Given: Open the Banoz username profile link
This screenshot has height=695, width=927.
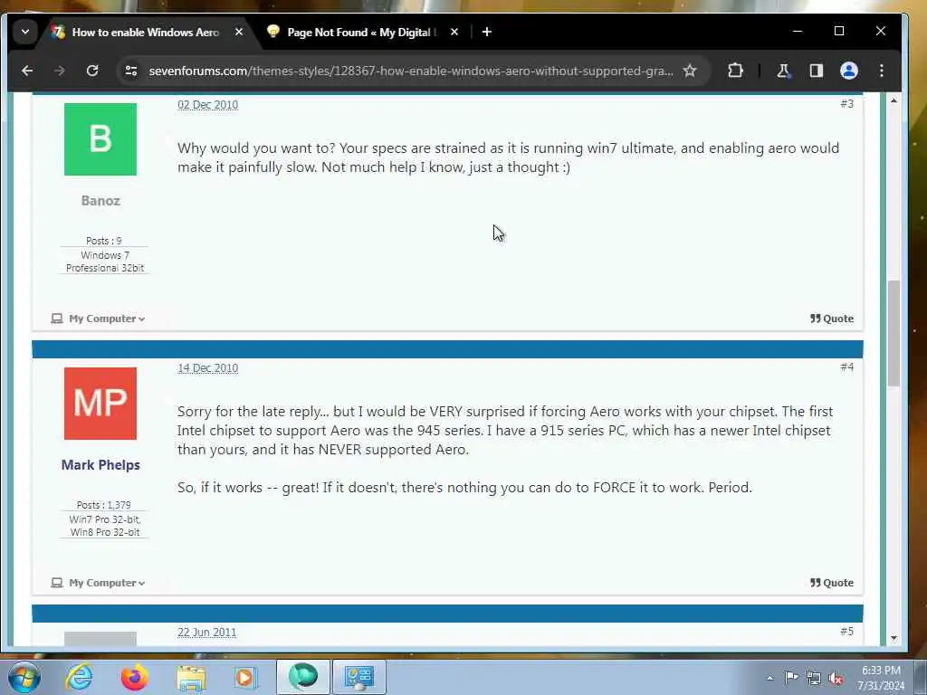Looking at the screenshot, I should click(x=100, y=201).
